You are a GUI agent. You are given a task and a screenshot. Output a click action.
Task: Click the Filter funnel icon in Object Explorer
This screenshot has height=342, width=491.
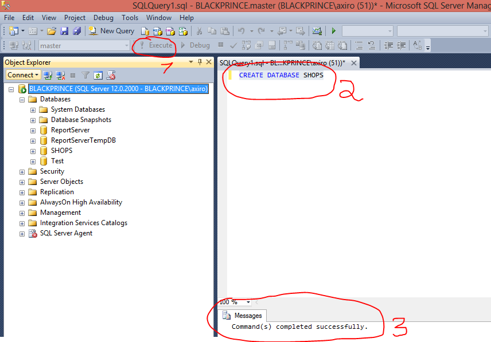point(85,75)
